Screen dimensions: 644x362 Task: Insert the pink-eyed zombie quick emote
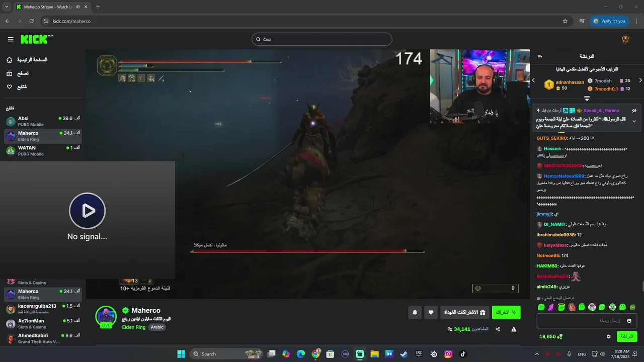coord(592,307)
